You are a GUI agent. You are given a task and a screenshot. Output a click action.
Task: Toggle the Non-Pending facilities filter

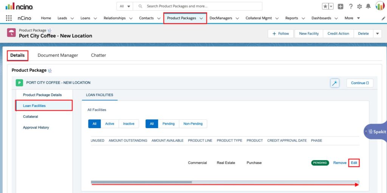click(x=193, y=124)
